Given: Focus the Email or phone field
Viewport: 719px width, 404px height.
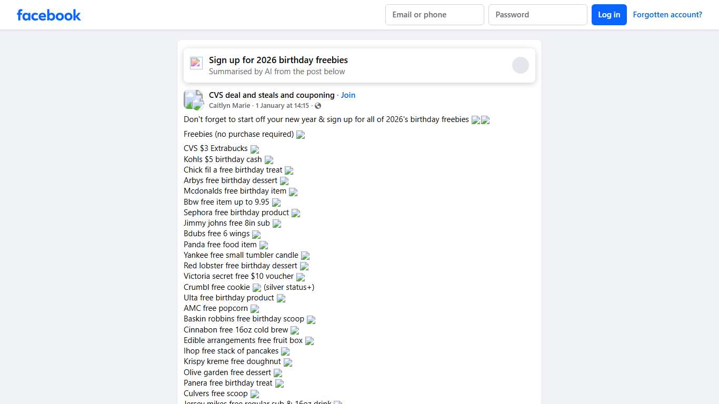Looking at the screenshot, I should [434, 15].
